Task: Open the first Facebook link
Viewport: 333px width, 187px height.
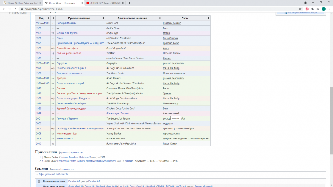Action: pyautogui.click(x=74, y=181)
